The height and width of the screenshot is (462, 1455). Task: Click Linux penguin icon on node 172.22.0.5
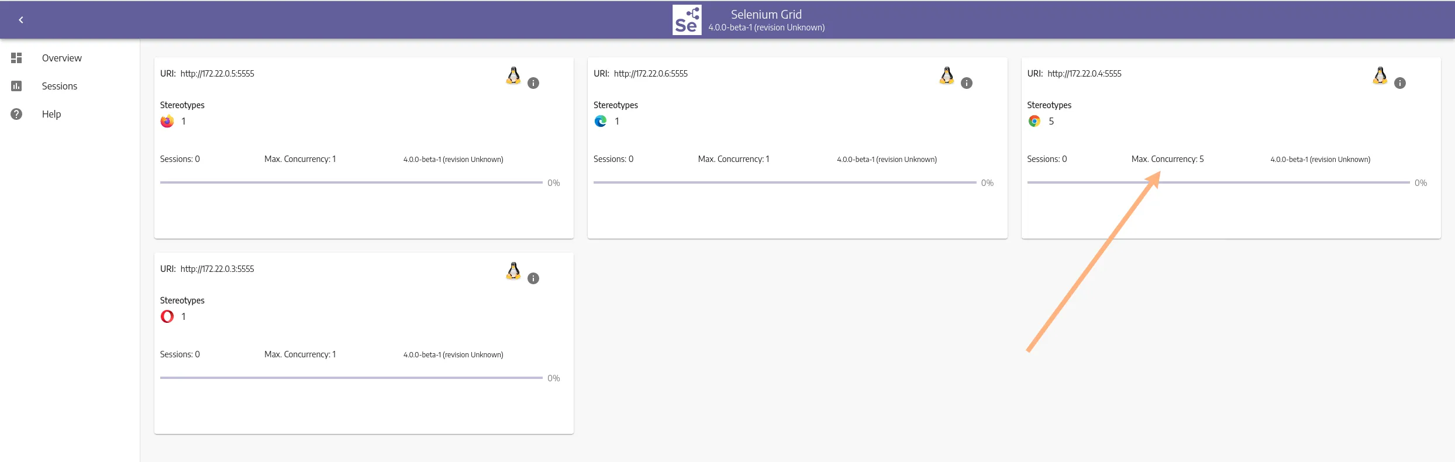(513, 75)
